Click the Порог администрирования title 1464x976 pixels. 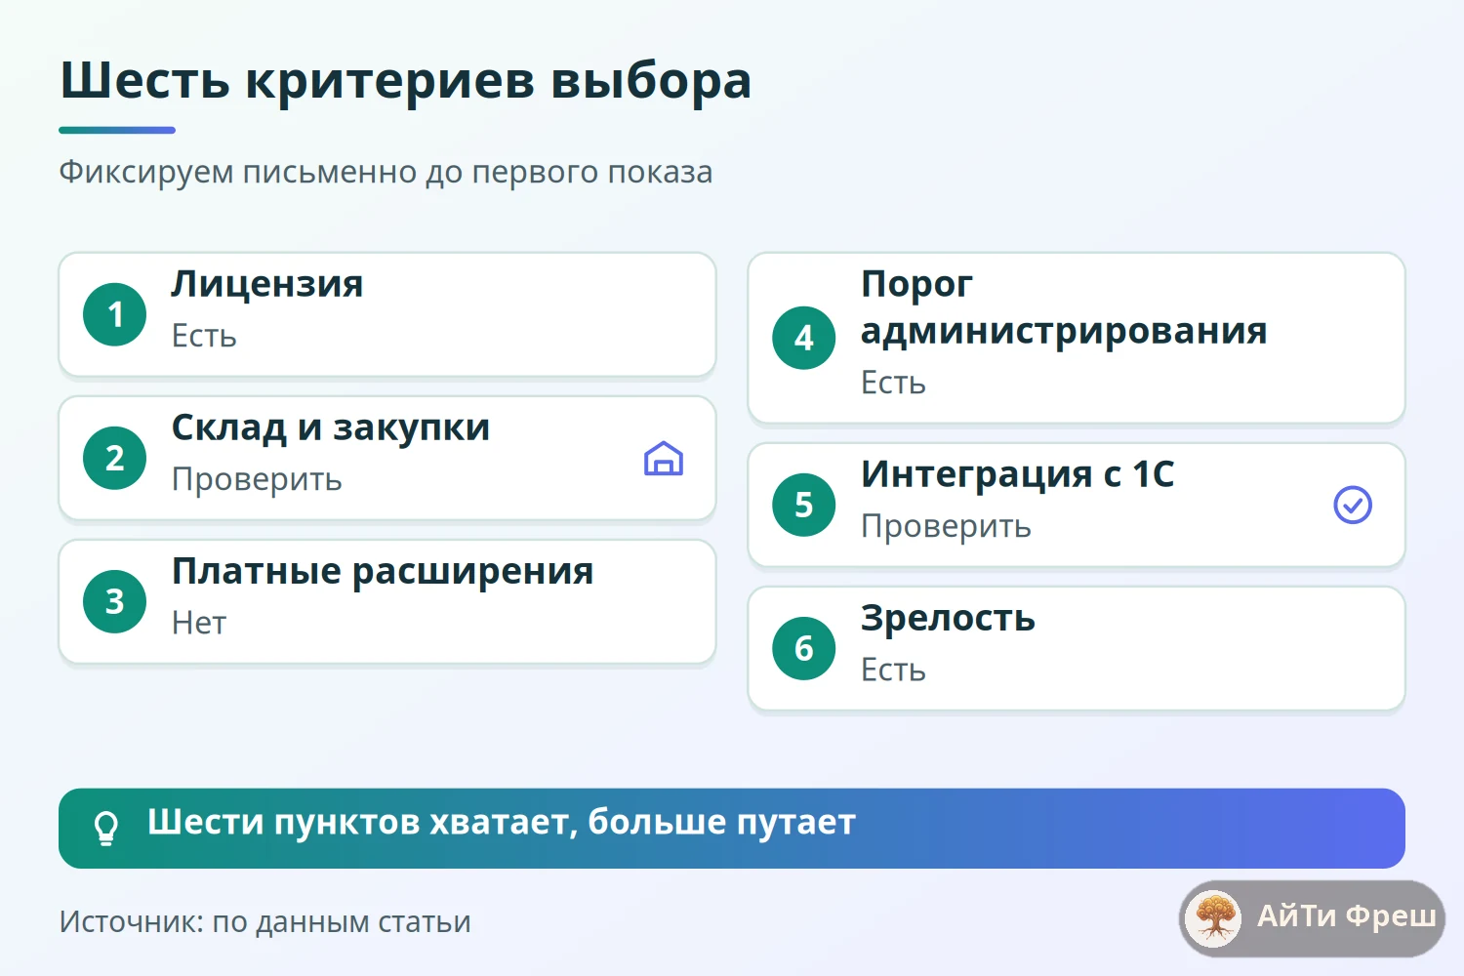[x=1064, y=307]
